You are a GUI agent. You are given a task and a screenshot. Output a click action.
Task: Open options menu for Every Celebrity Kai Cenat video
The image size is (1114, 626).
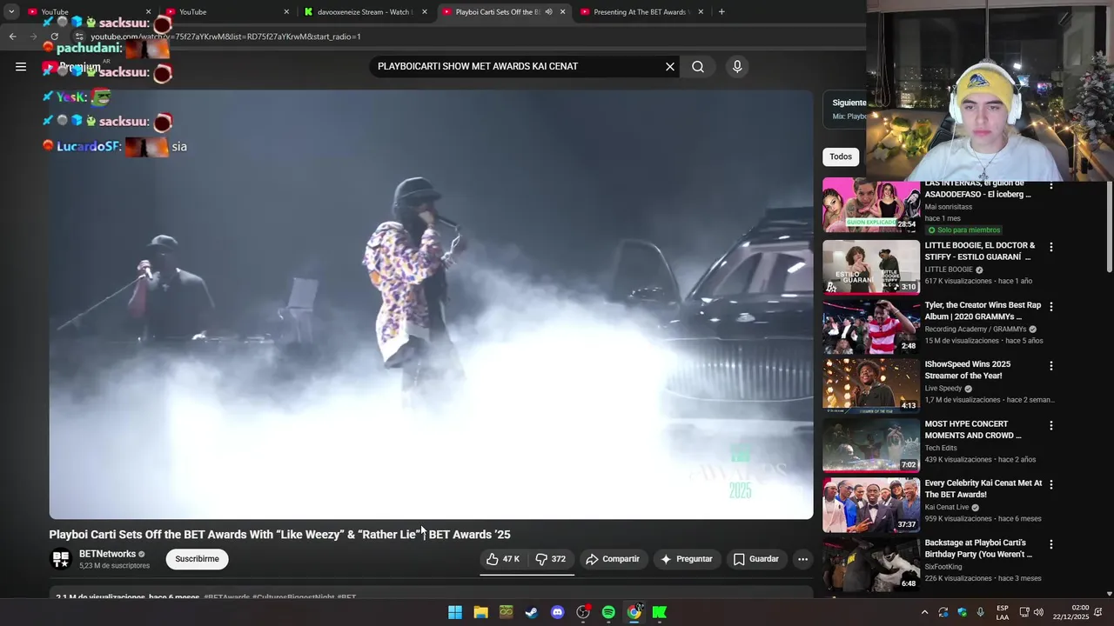[x=1051, y=484]
